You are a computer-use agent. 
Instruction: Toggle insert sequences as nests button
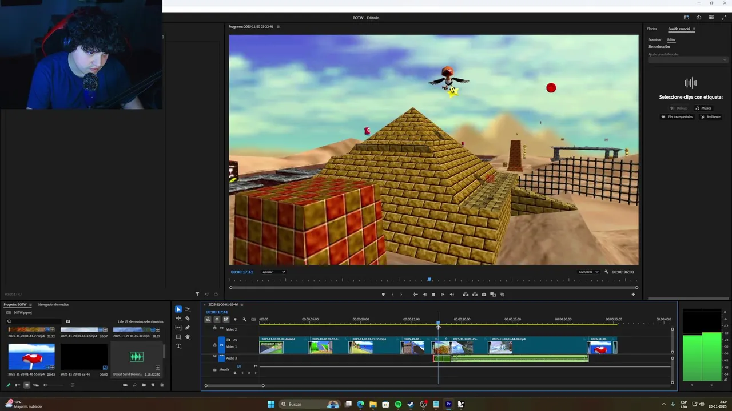coord(208,320)
